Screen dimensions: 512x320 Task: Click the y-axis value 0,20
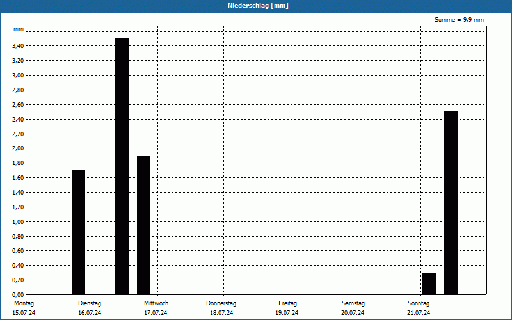click(x=18, y=280)
